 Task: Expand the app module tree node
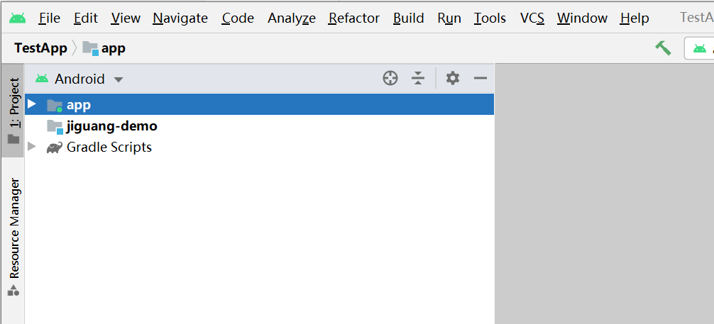pos(31,104)
